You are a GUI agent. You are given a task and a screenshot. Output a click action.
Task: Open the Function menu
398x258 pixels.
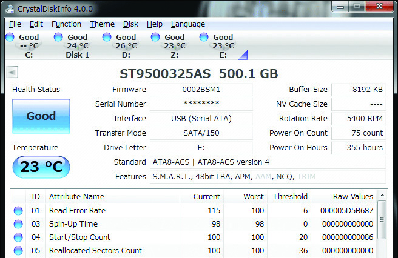pyautogui.click(x=66, y=24)
